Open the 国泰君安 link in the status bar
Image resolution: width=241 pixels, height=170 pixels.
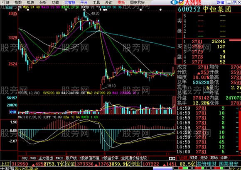[229, 164]
